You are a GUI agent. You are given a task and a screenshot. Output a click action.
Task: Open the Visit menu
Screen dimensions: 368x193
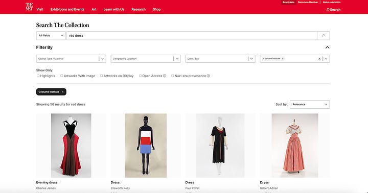(40, 9)
